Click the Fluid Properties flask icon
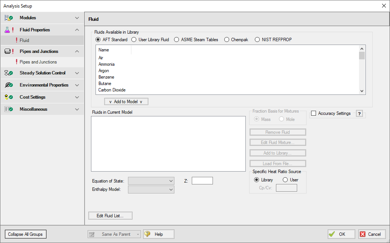The image size is (390, 243). pyautogui.click(x=8, y=30)
